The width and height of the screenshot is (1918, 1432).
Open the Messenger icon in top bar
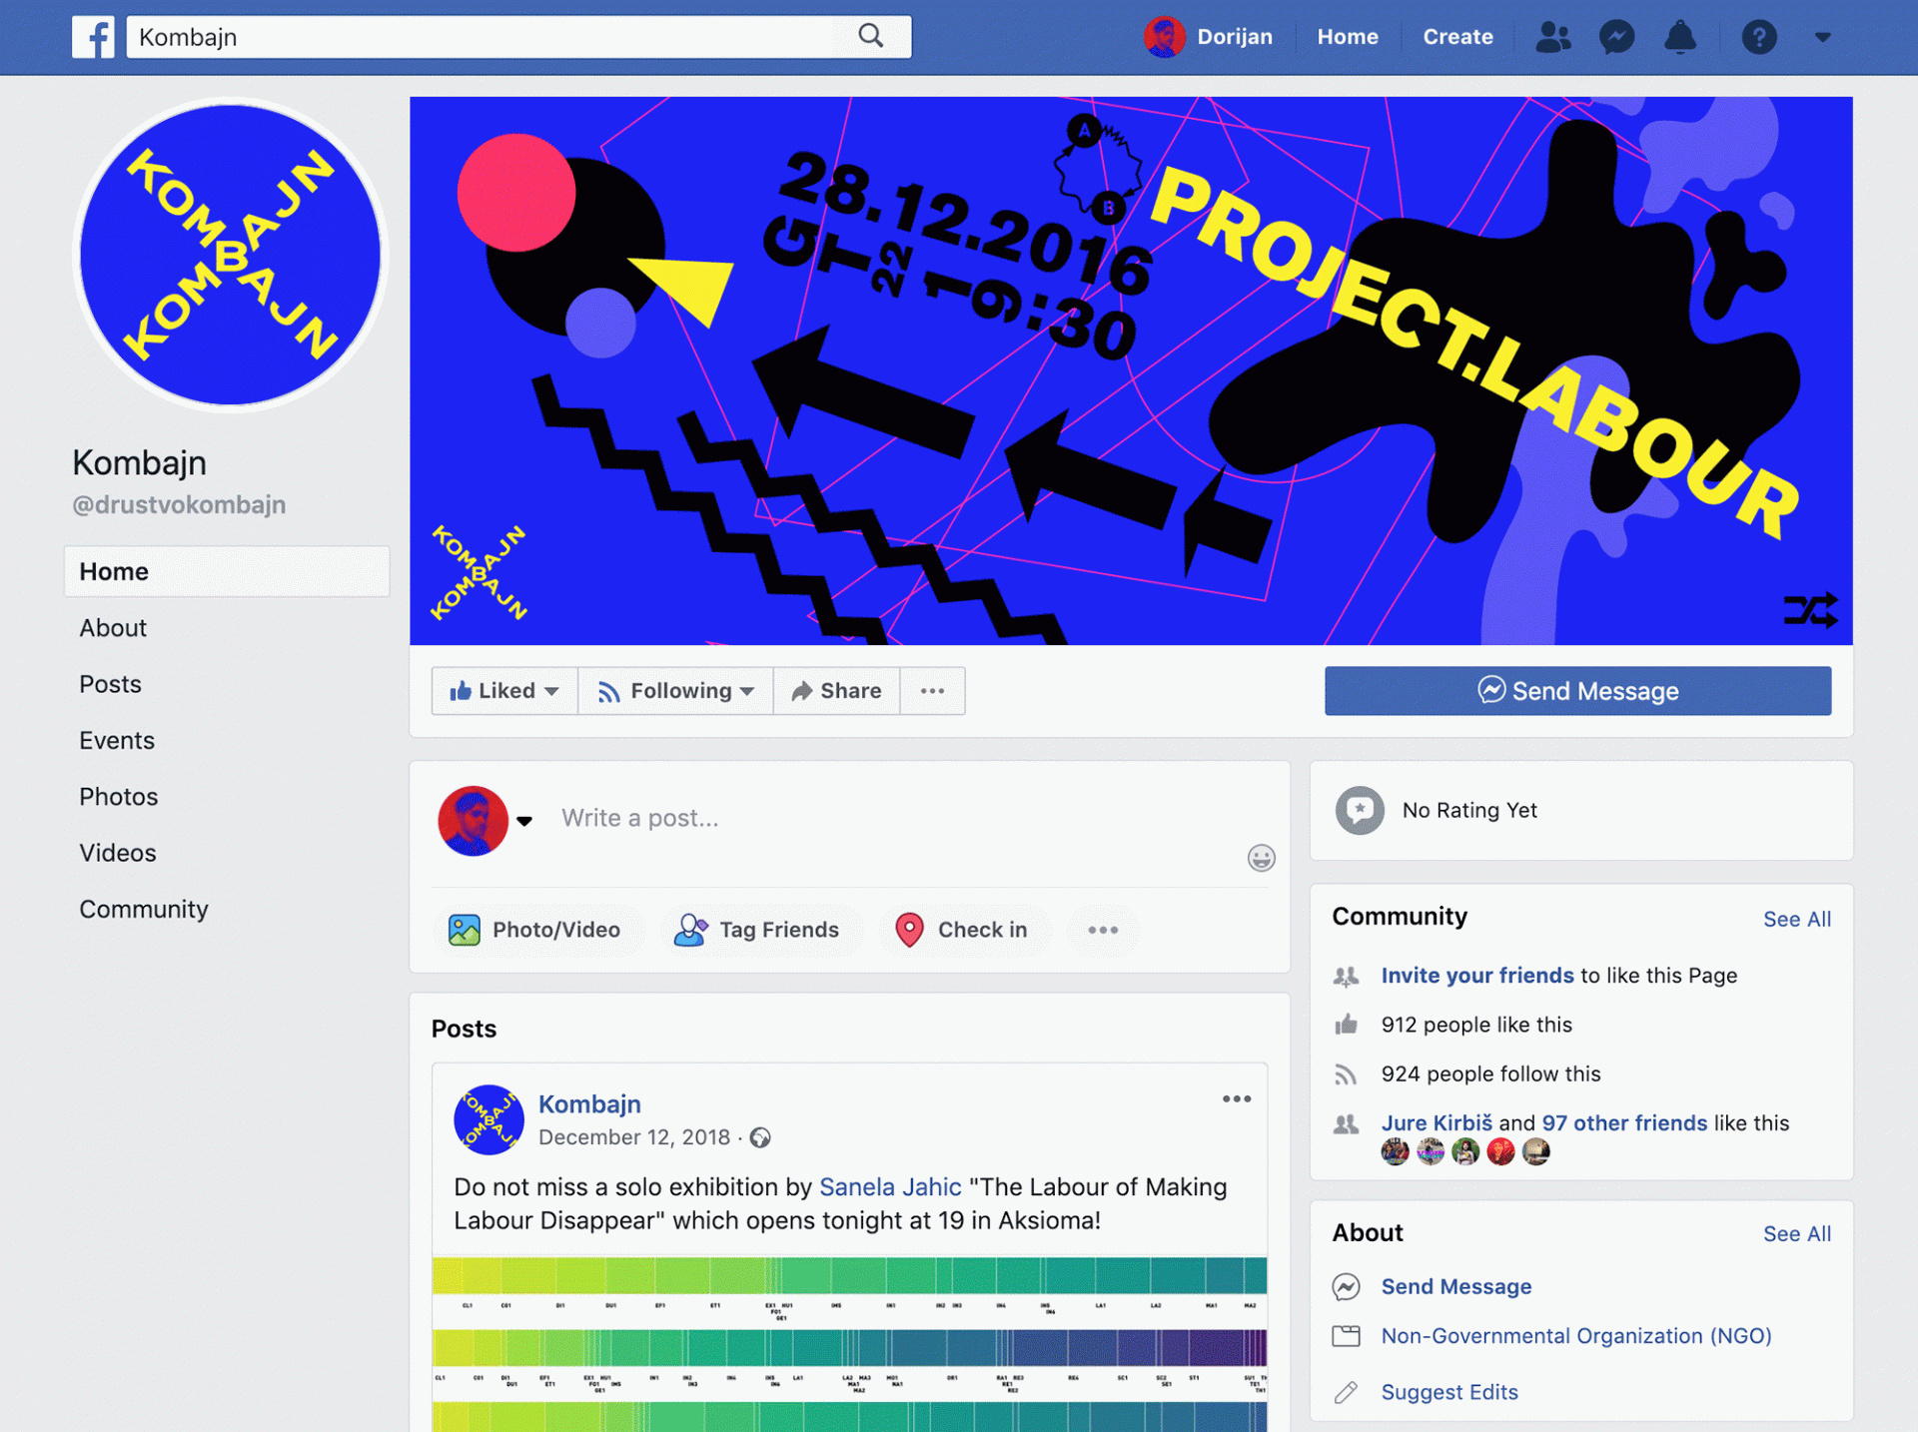coord(1616,37)
